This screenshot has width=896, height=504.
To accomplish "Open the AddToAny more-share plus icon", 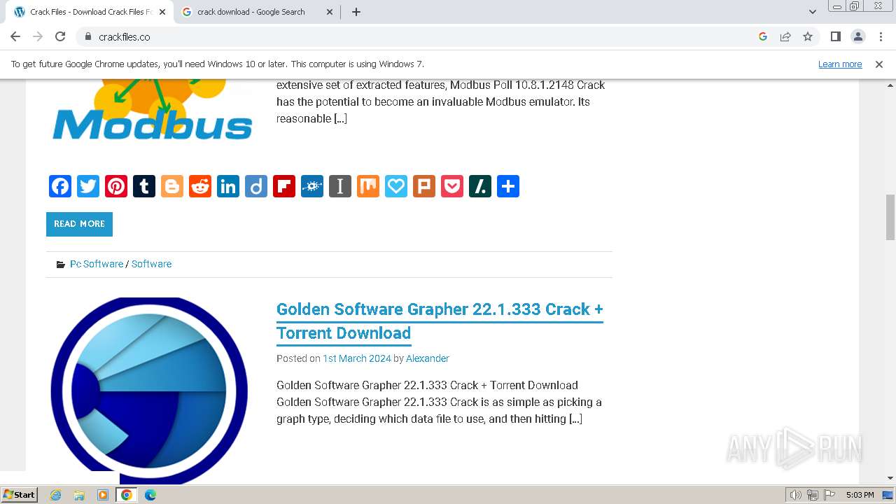I will click(x=508, y=186).
